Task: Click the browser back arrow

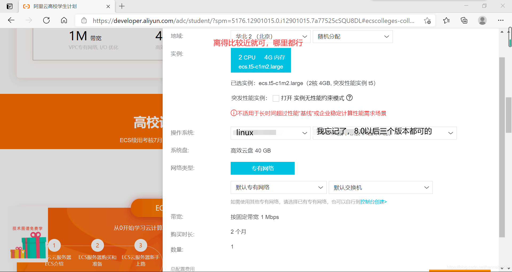Action: click(x=11, y=20)
